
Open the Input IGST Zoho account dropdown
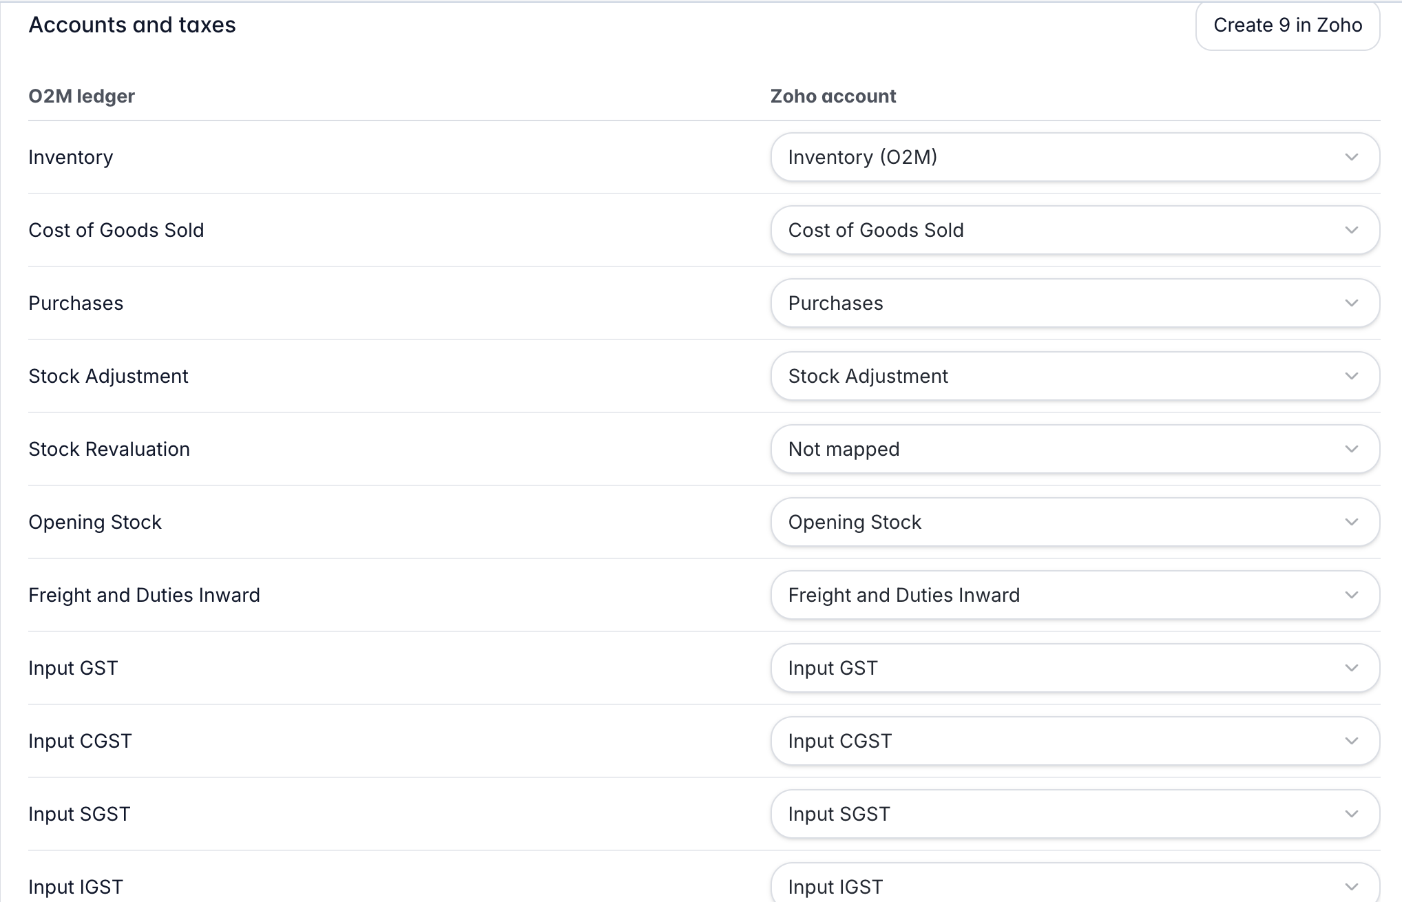pos(1075,884)
